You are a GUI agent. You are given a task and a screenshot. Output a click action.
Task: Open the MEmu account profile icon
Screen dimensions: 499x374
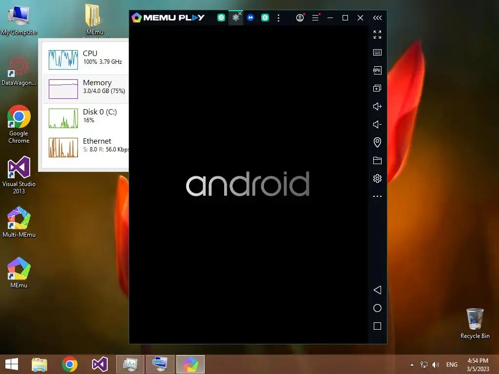[x=300, y=18]
